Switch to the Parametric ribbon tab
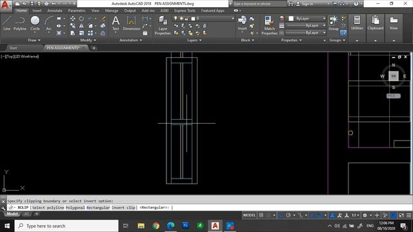The width and height of the screenshot is (413, 232). click(77, 10)
